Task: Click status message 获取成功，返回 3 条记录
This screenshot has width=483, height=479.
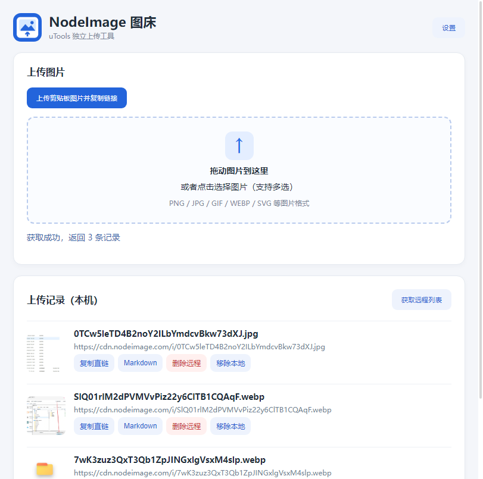Action: pos(73,237)
